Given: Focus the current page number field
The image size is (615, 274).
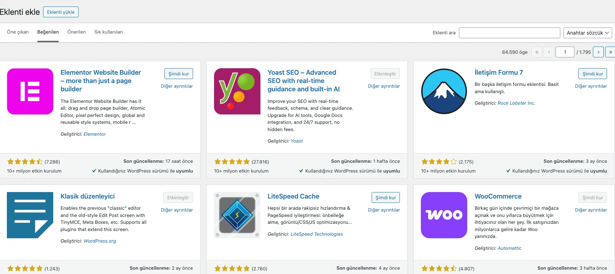Looking at the screenshot, I should click(565, 52).
